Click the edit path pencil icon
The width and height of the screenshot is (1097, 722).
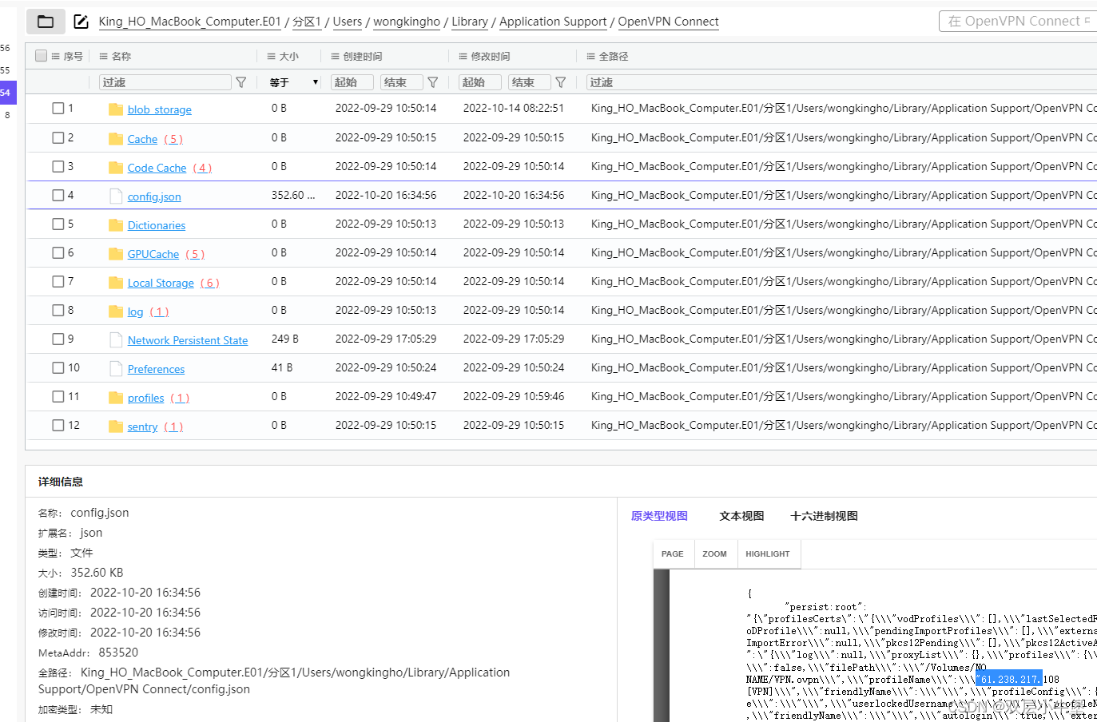tap(81, 22)
